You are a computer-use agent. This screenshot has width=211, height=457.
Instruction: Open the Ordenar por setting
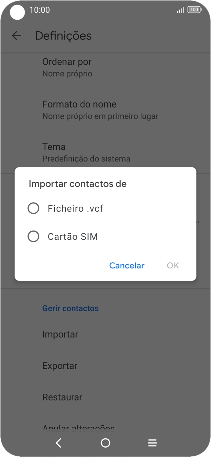pyautogui.click(x=67, y=67)
